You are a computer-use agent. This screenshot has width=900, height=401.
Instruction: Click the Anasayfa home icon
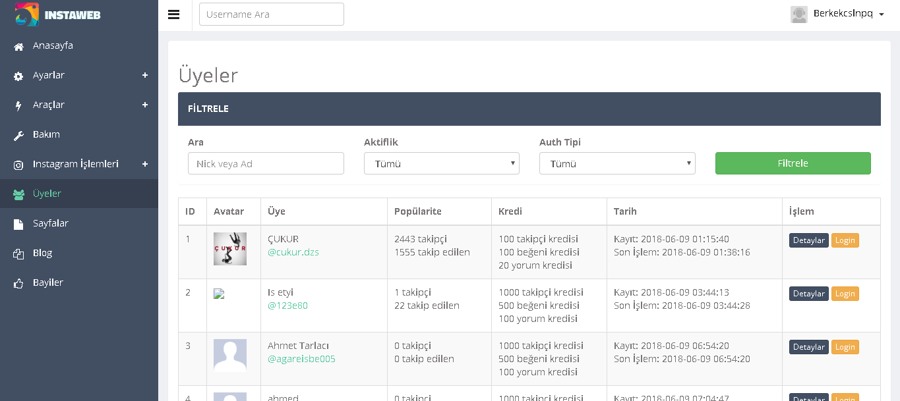click(x=18, y=46)
